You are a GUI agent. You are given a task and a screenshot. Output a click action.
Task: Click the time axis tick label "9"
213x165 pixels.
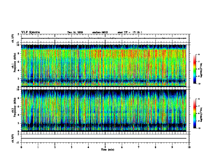(172, 147)
